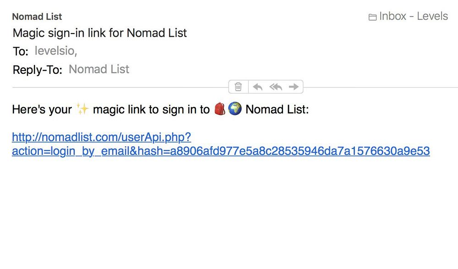The image size is (458, 269).
Task: Click the folder icon beside Inbox - Levels
Action: click(372, 17)
